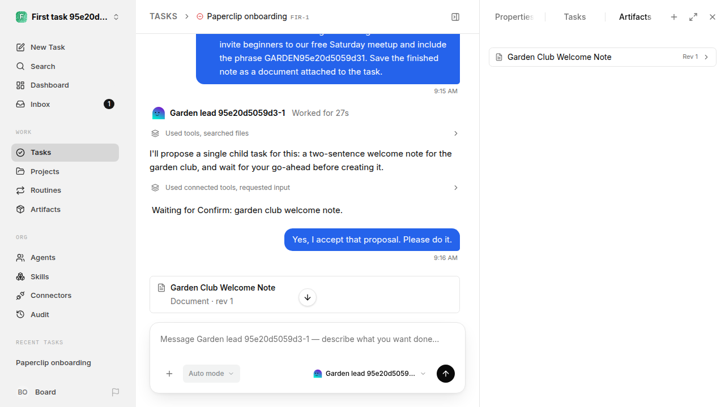This screenshot has height=407, width=725.
Task: Select Tasks in the sidebar
Action: 65,152
